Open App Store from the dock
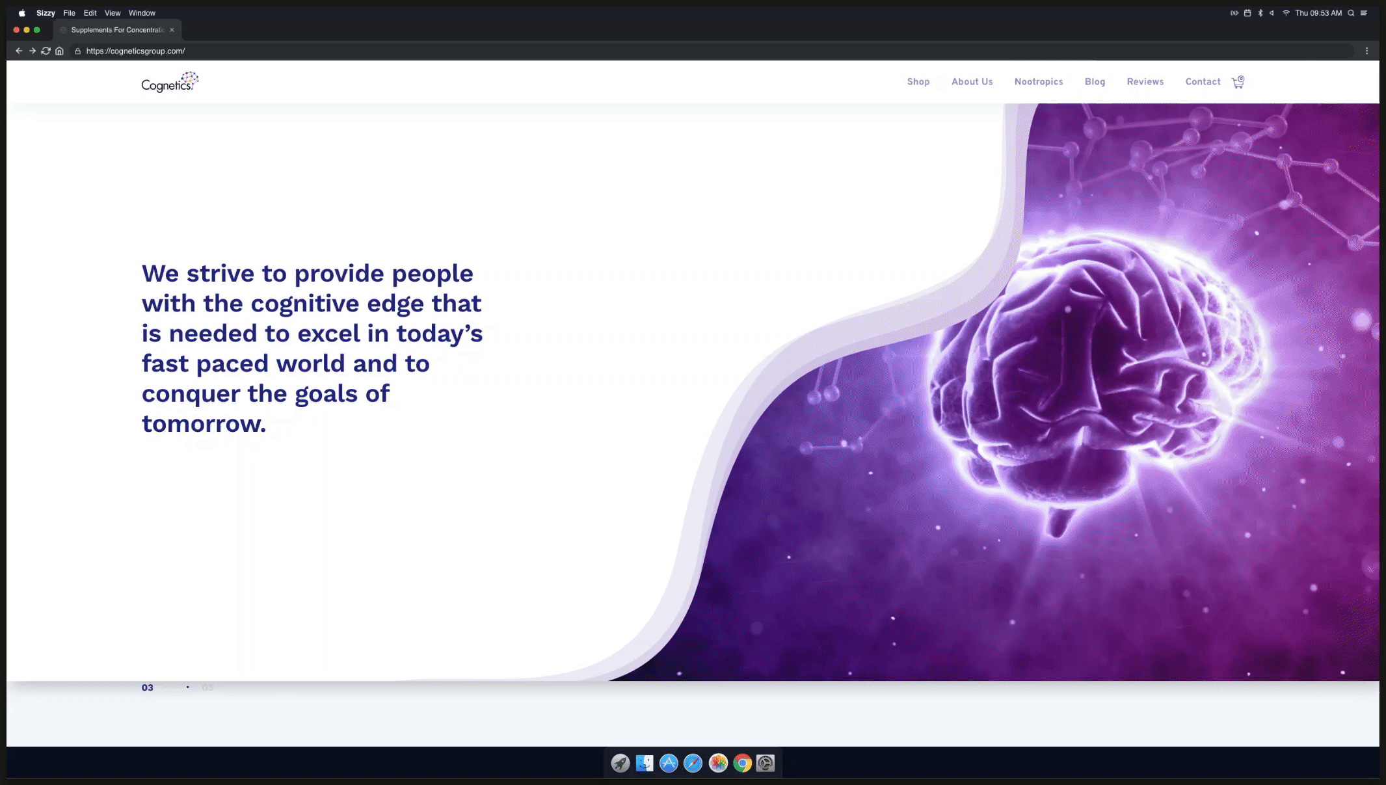Viewport: 1386px width, 785px height. click(x=669, y=763)
